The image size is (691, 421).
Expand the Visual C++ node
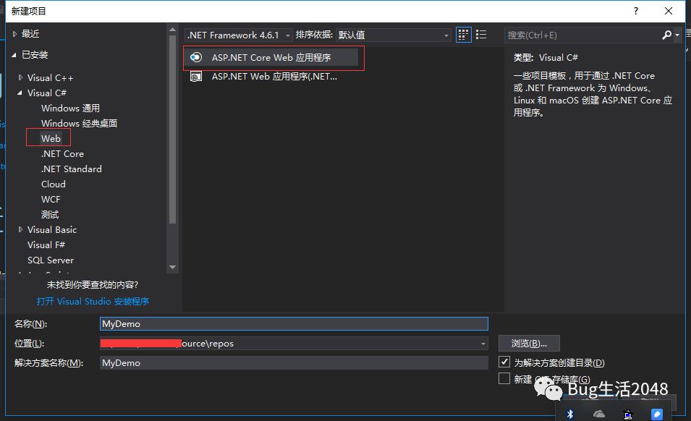tap(20, 77)
